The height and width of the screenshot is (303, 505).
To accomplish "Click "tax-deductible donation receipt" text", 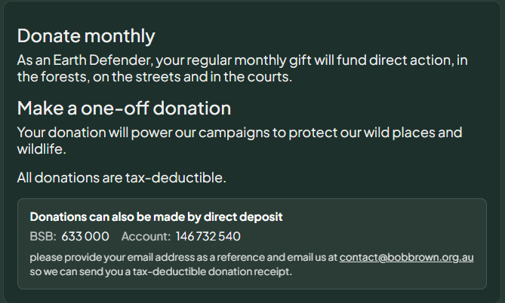I will tap(200, 271).
